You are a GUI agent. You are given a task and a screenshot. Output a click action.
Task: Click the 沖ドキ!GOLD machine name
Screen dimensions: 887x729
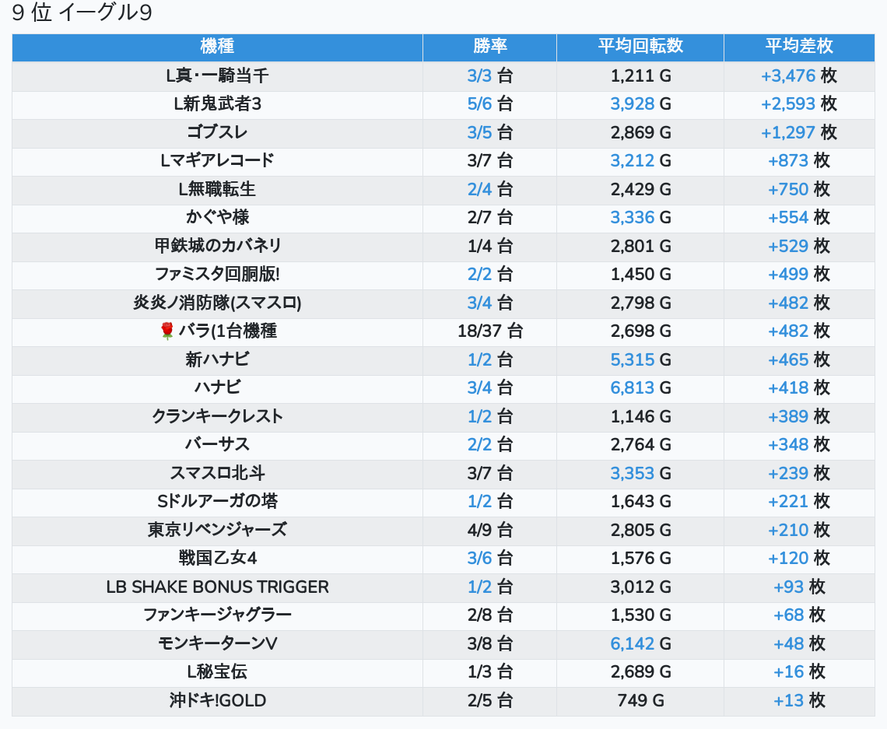point(217,700)
